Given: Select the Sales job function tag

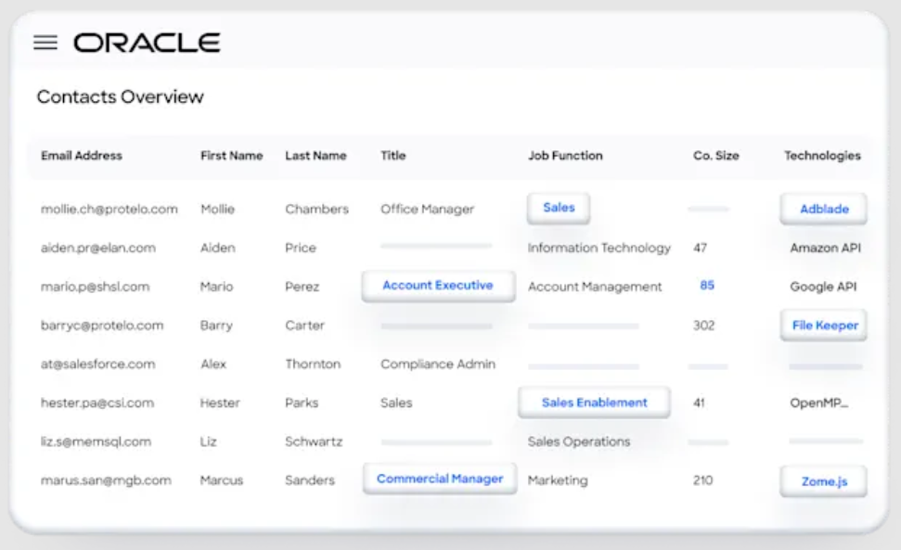Looking at the screenshot, I should (x=559, y=208).
